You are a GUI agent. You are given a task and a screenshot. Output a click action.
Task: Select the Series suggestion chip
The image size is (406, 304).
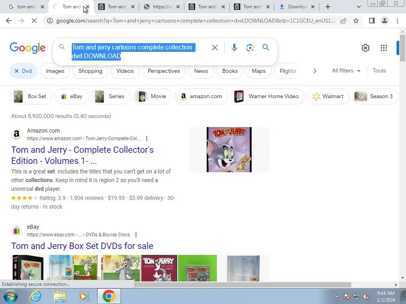pos(111,97)
